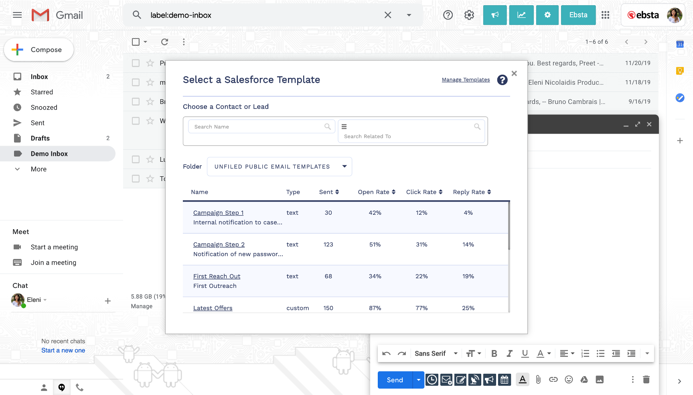This screenshot has width=693, height=395.
Task: Select the Demo Inbox label
Action: [58, 154]
